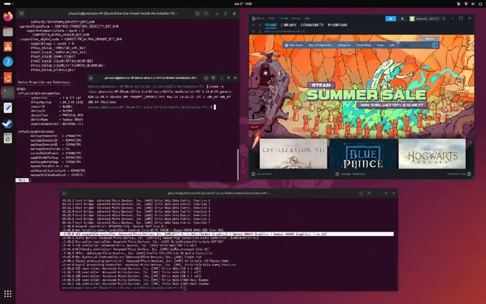Open search in the lspci terminal
The width and height of the screenshot is (486, 304).
tap(361, 193)
